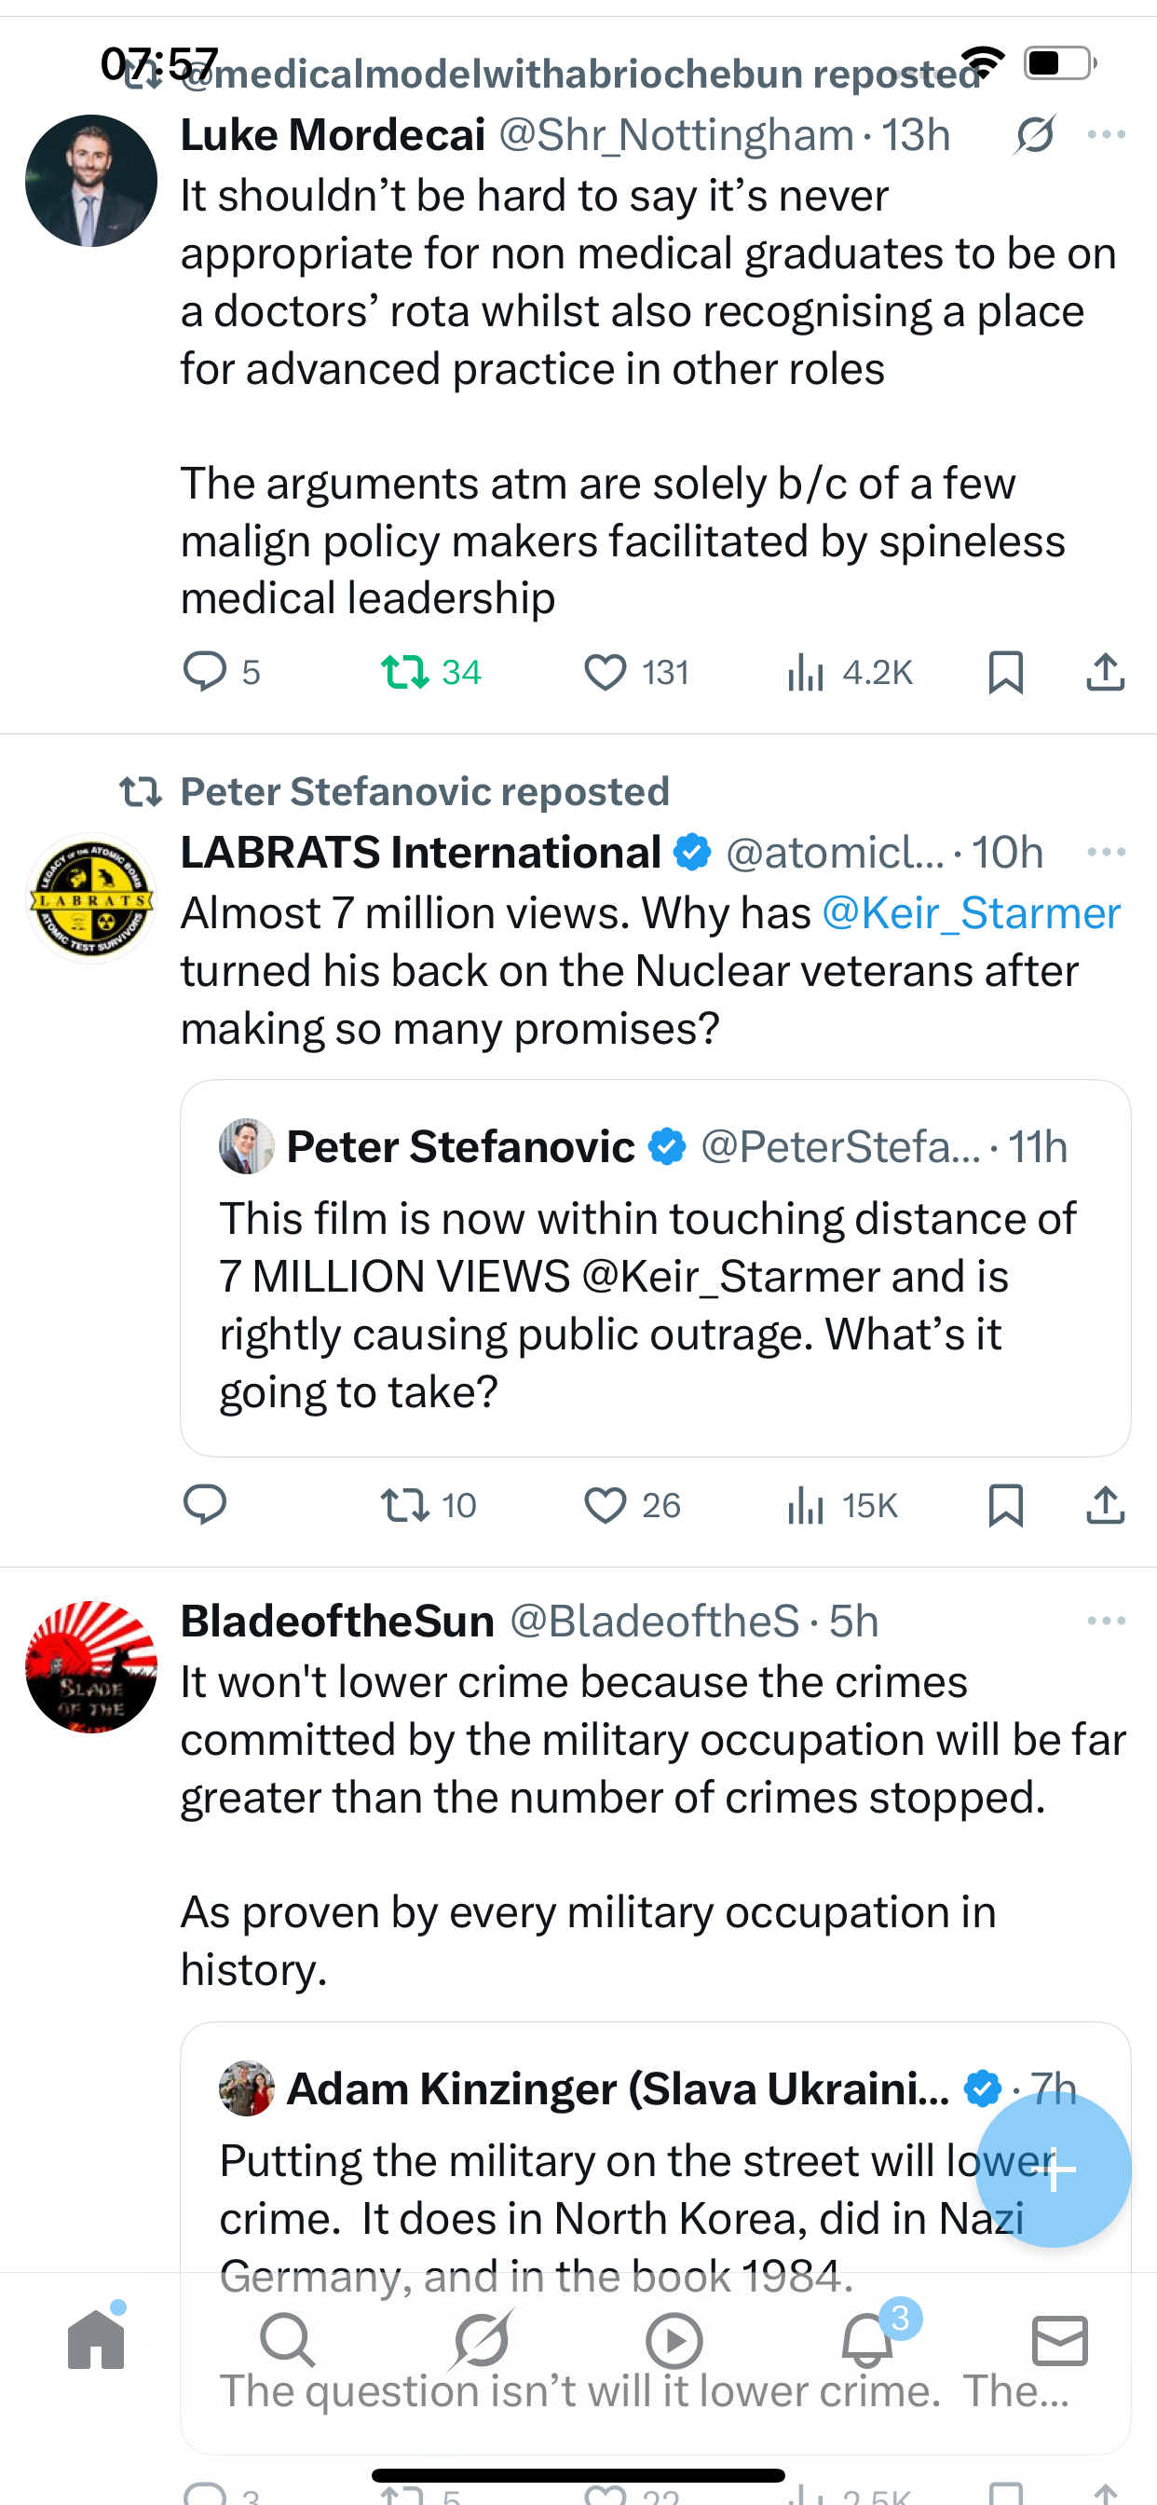This screenshot has height=2505, width=1157.
Task: Open more options for BladeoftheSun post
Action: (1107, 1620)
